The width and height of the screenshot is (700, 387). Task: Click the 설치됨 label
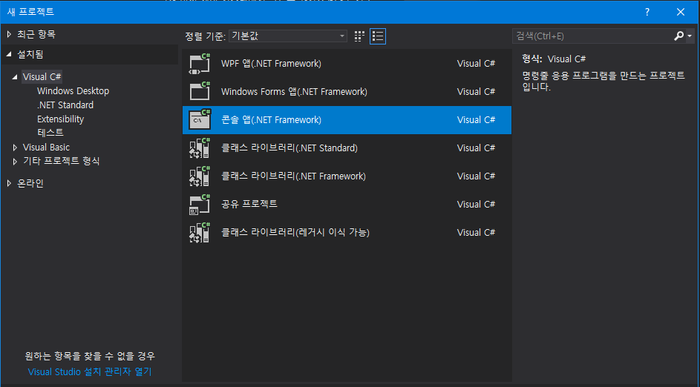pyautogui.click(x=30, y=54)
